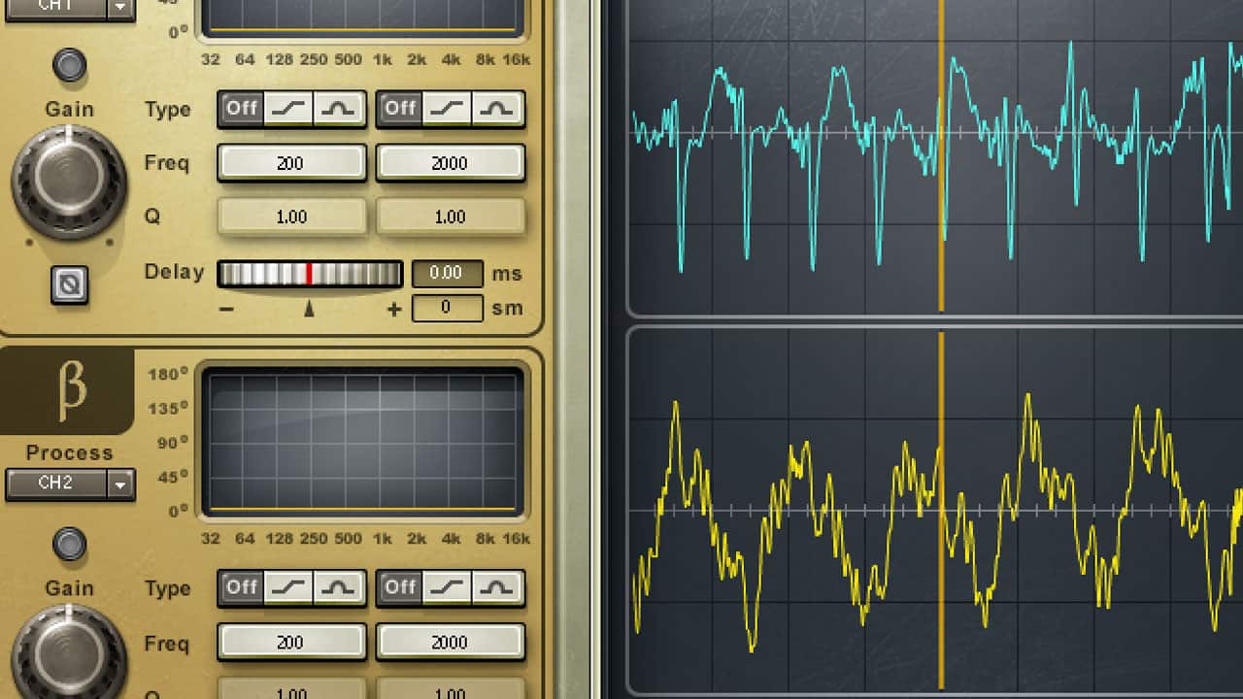Screen dimensions: 1243x699
Task: Click the minus icon to decrease Delay
Action: (x=226, y=308)
